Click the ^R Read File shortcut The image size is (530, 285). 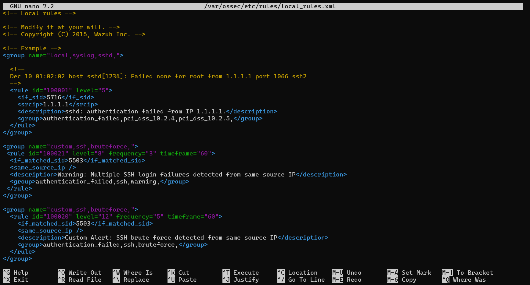pos(80,280)
